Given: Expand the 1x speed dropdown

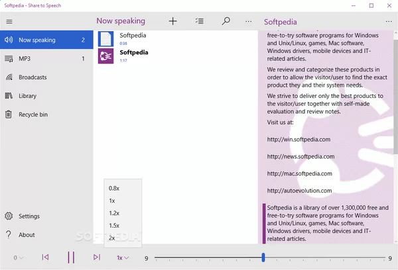Looking at the screenshot, I should 123,258.
